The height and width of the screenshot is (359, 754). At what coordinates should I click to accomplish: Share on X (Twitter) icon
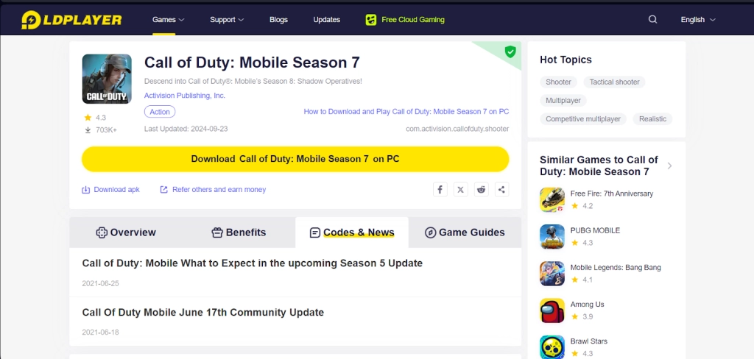(x=461, y=189)
